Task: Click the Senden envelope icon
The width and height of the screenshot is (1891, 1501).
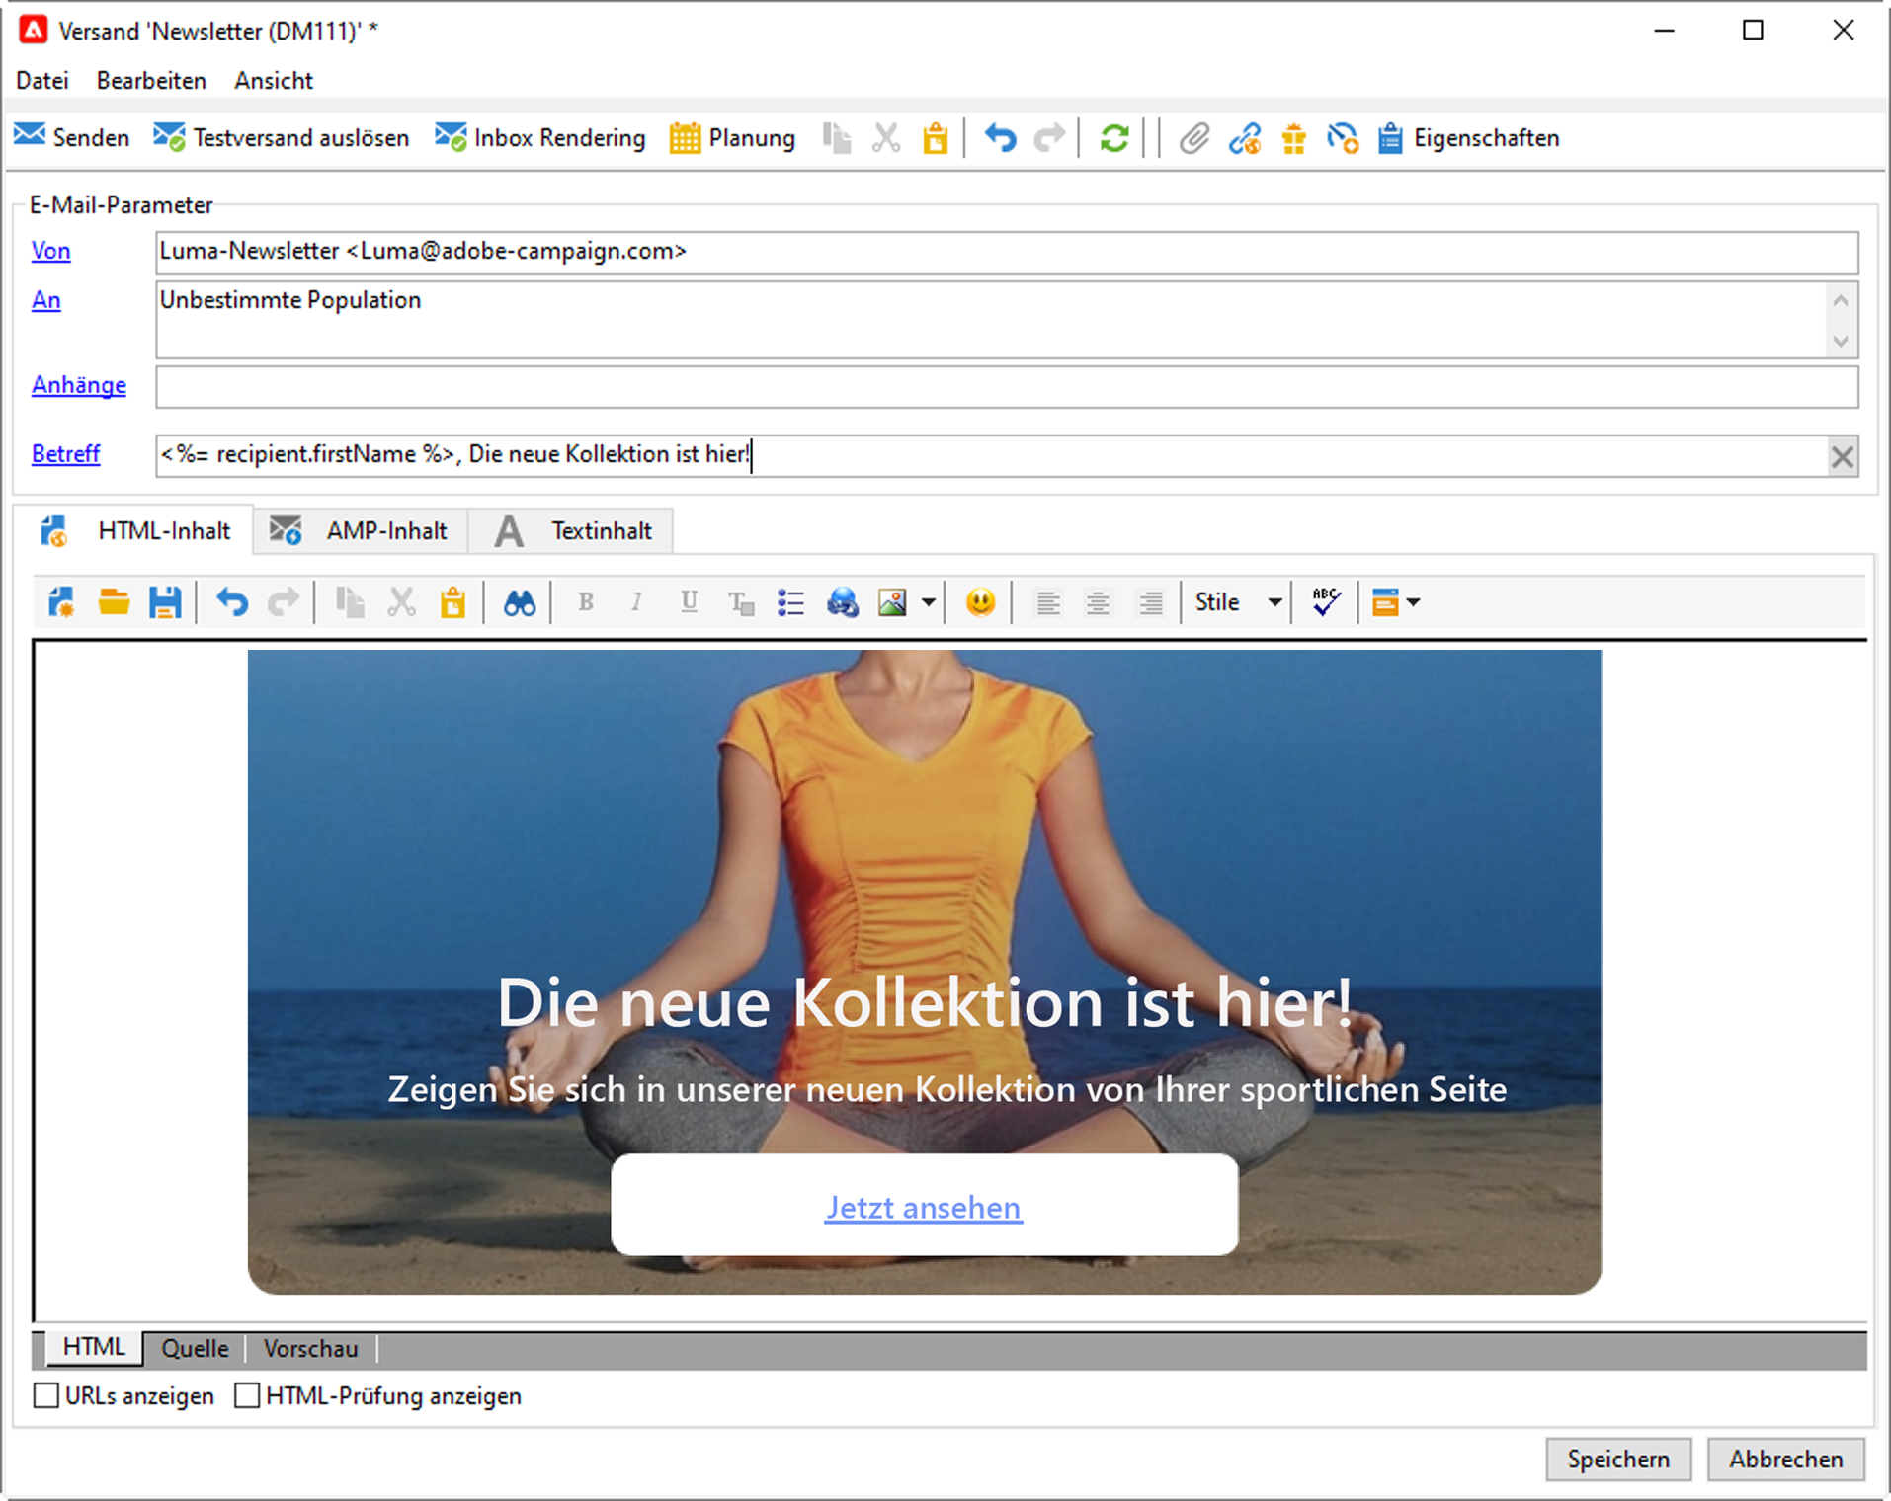Action: coord(30,137)
